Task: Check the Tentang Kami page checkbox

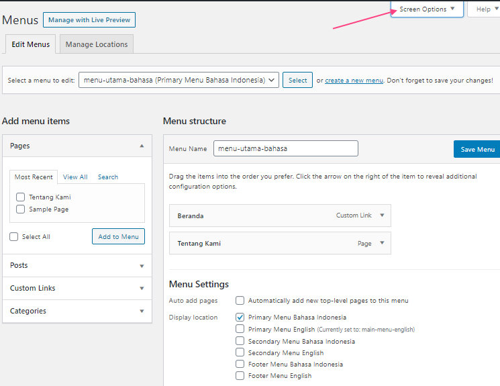Action: coord(20,197)
